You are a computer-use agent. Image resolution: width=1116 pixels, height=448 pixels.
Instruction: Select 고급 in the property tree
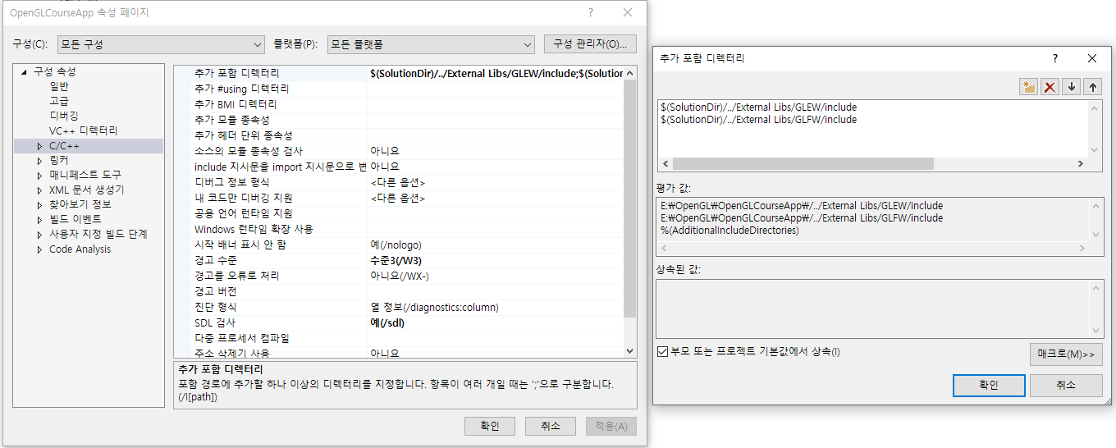[59, 101]
